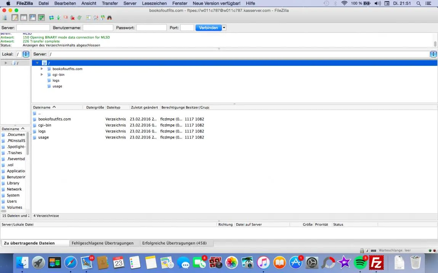The height and width of the screenshot is (273, 438).
Task: Switch to Fehlgeschlagene Übertragungen tab
Action: 103,243
